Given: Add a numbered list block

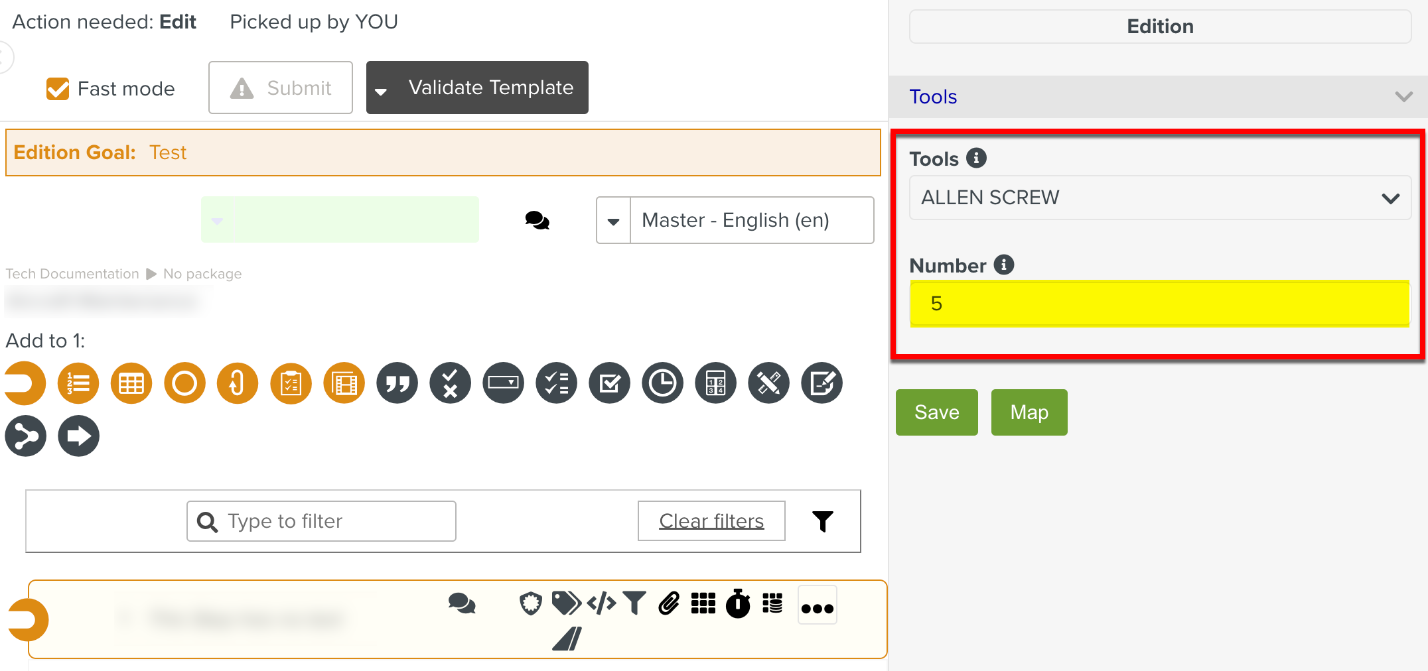Looking at the screenshot, I should (x=78, y=383).
